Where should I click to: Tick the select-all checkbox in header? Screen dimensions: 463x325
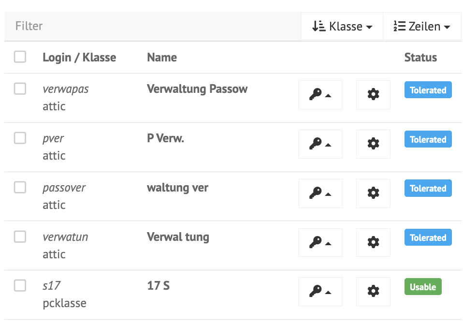[20, 57]
